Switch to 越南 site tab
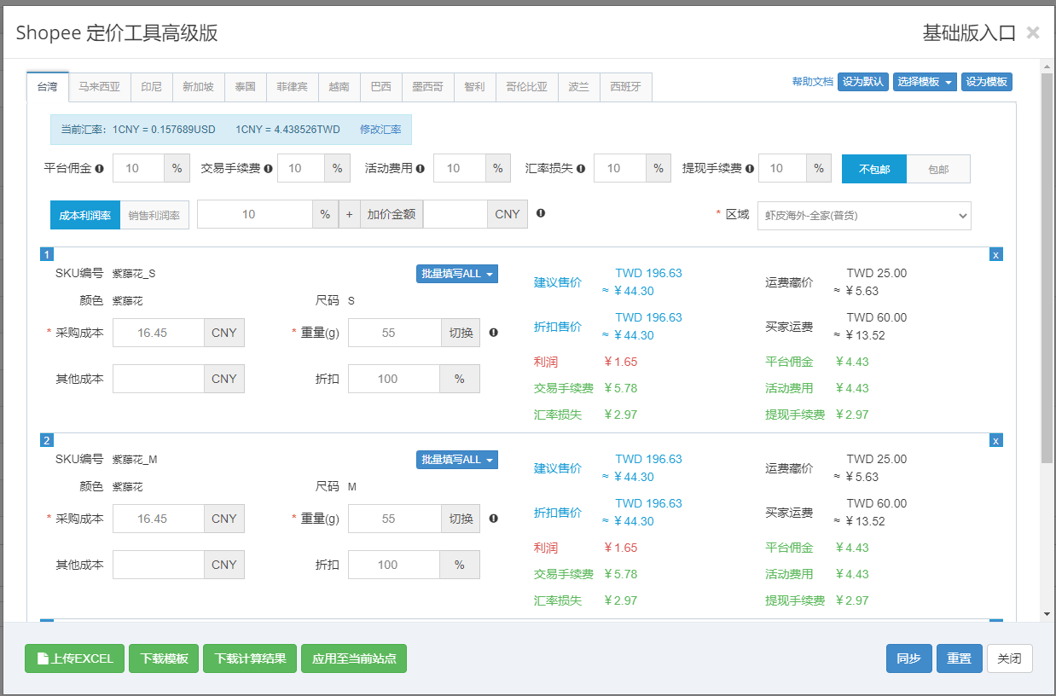This screenshot has height=696, width=1056. click(x=339, y=87)
